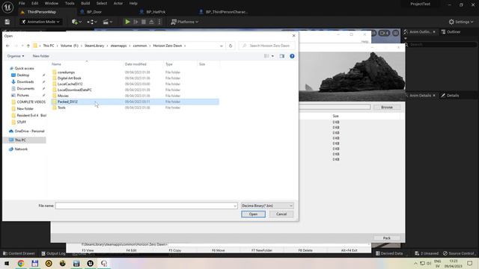Select the Tools folder
The image size is (479, 269).
point(61,108)
